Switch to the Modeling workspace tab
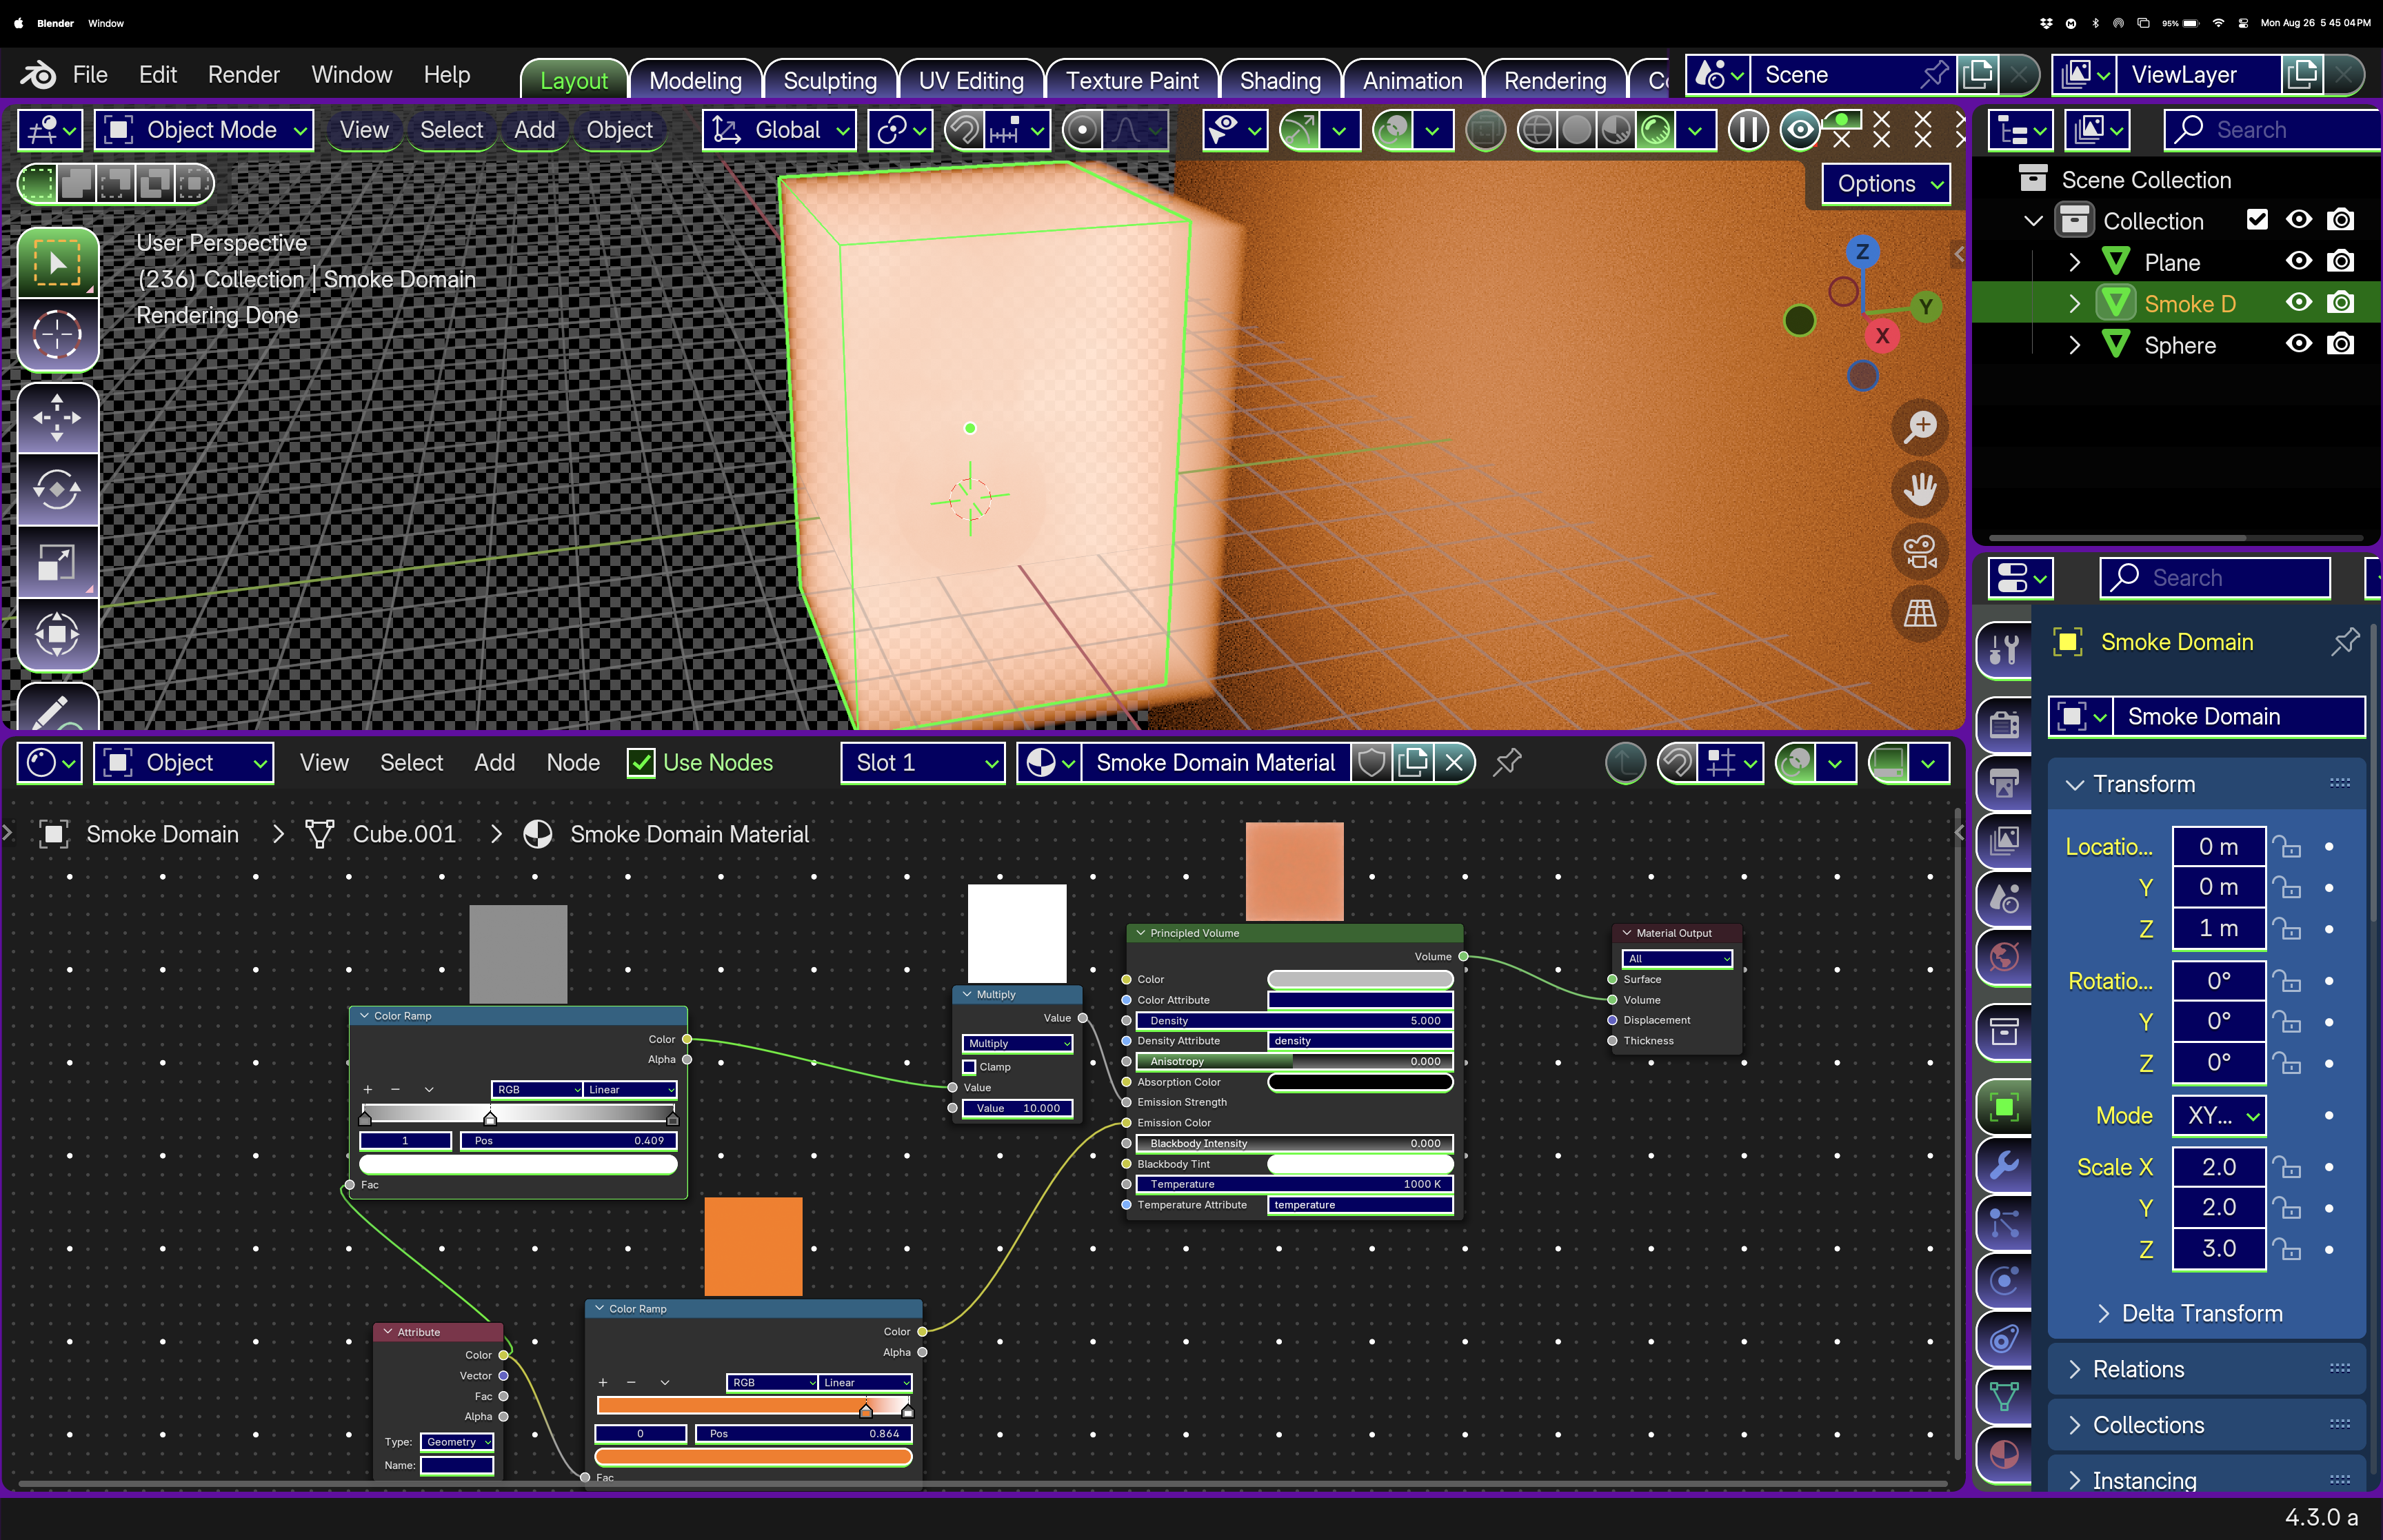 click(695, 80)
